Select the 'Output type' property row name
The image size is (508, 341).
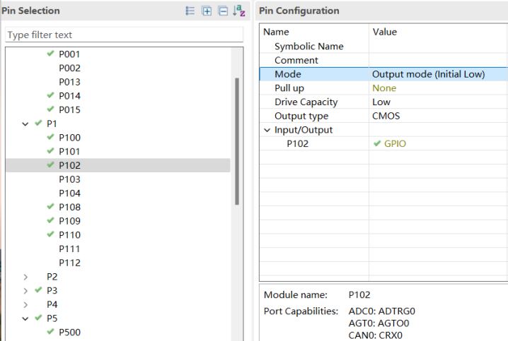click(x=301, y=116)
